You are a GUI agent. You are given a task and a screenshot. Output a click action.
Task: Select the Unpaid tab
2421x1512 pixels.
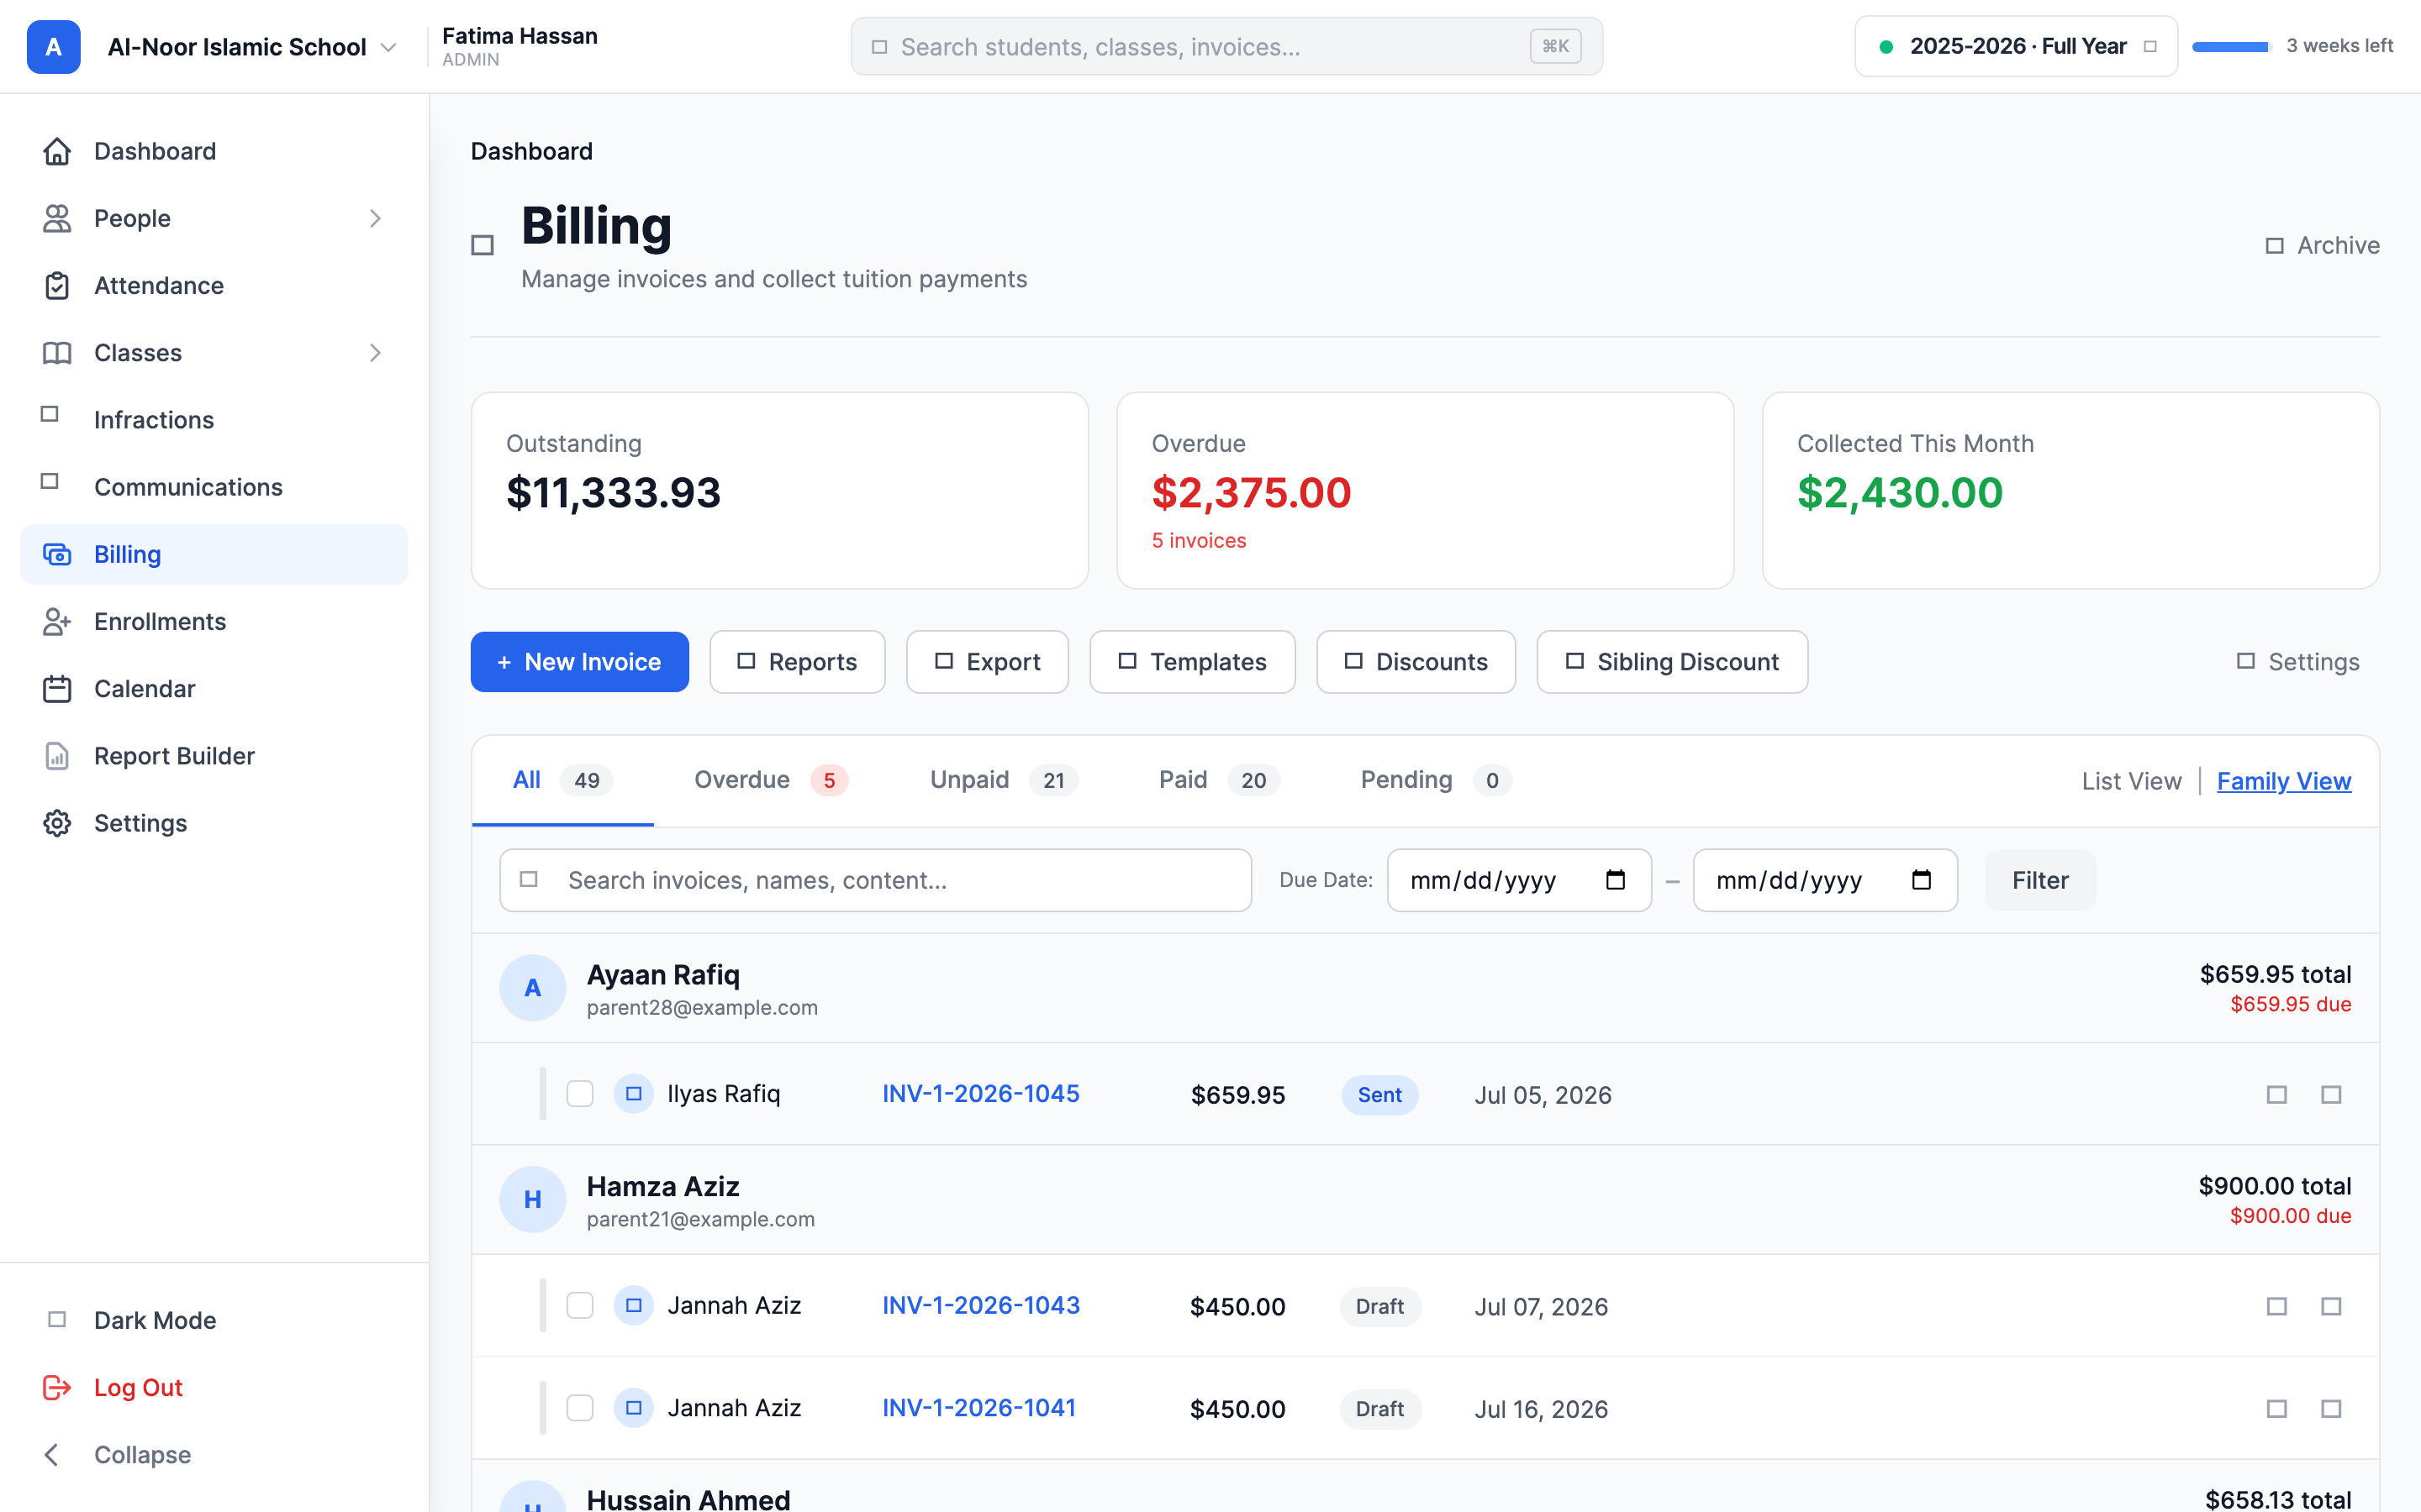pos(1004,780)
